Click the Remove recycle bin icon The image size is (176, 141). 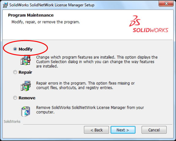pyautogui.click(x=26, y=111)
